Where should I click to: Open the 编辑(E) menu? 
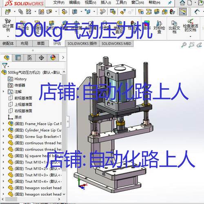(75, 2)
